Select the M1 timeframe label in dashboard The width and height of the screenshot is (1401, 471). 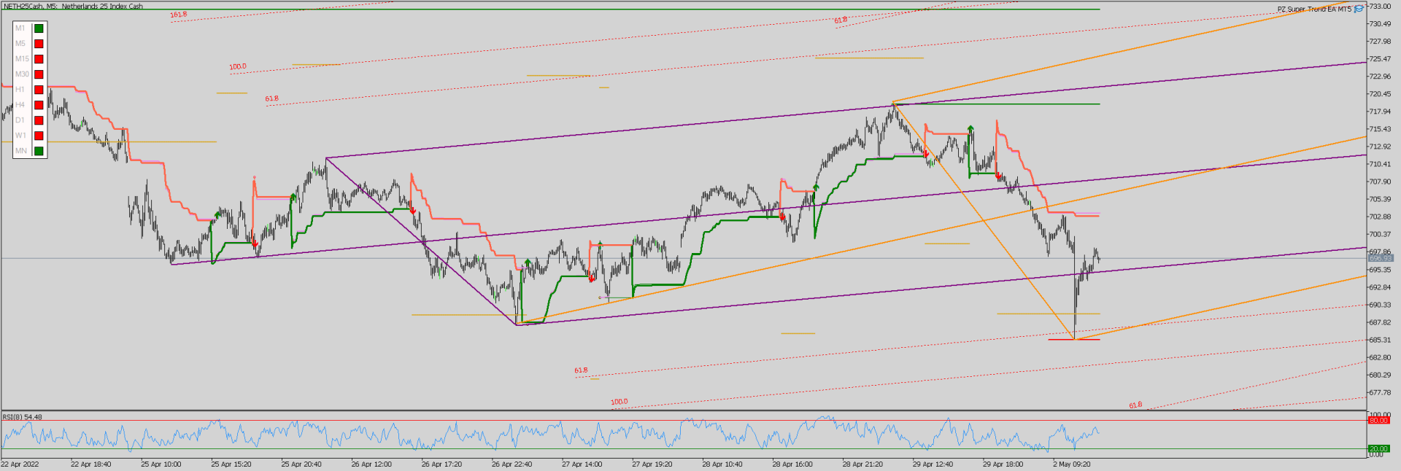(x=20, y=28)
